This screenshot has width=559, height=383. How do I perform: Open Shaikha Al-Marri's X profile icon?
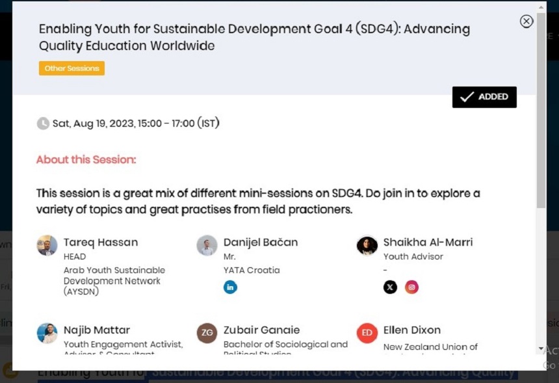tap(390, 287)
